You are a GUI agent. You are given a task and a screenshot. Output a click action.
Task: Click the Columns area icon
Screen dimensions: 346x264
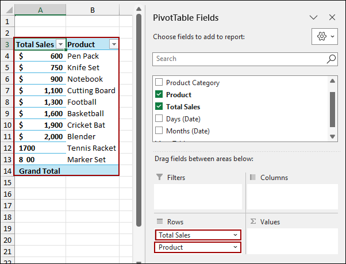tap(253, 177)
